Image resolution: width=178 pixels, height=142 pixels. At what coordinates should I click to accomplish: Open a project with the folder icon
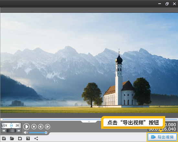pos(12,138)
